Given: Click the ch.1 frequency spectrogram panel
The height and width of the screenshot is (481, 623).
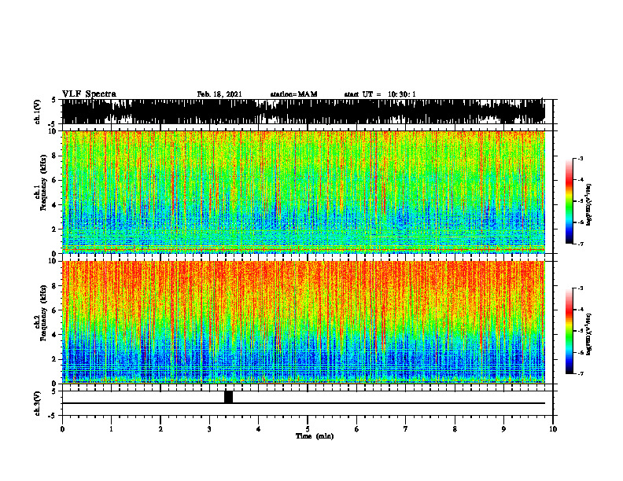Looking at the screenshot, I should click(x=304, y=192).
